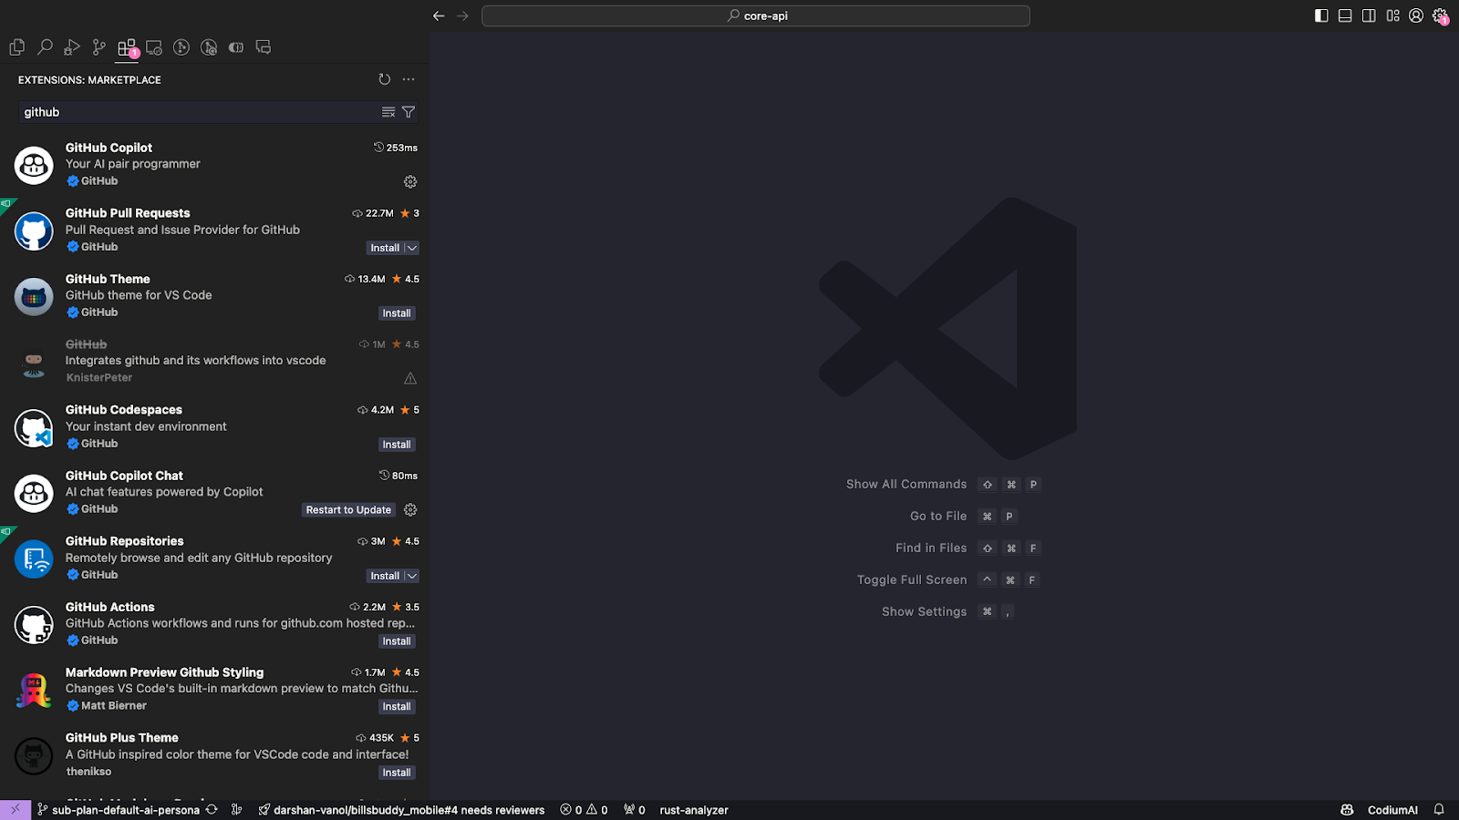Open CodiumAI status bar item
1459x820 pixels.
pos(1392,810)
